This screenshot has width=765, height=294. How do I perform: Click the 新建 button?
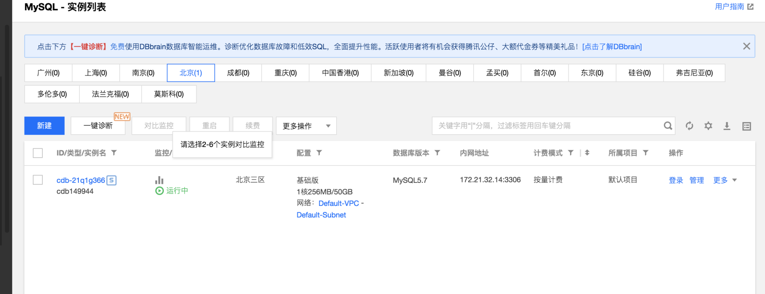[x=44, y=126]
